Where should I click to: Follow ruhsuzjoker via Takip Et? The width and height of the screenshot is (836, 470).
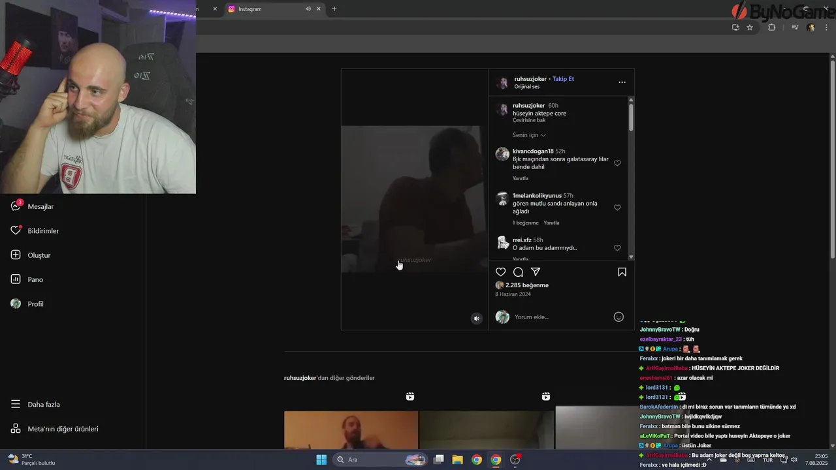pyautogui.click(x=563, y=79)
